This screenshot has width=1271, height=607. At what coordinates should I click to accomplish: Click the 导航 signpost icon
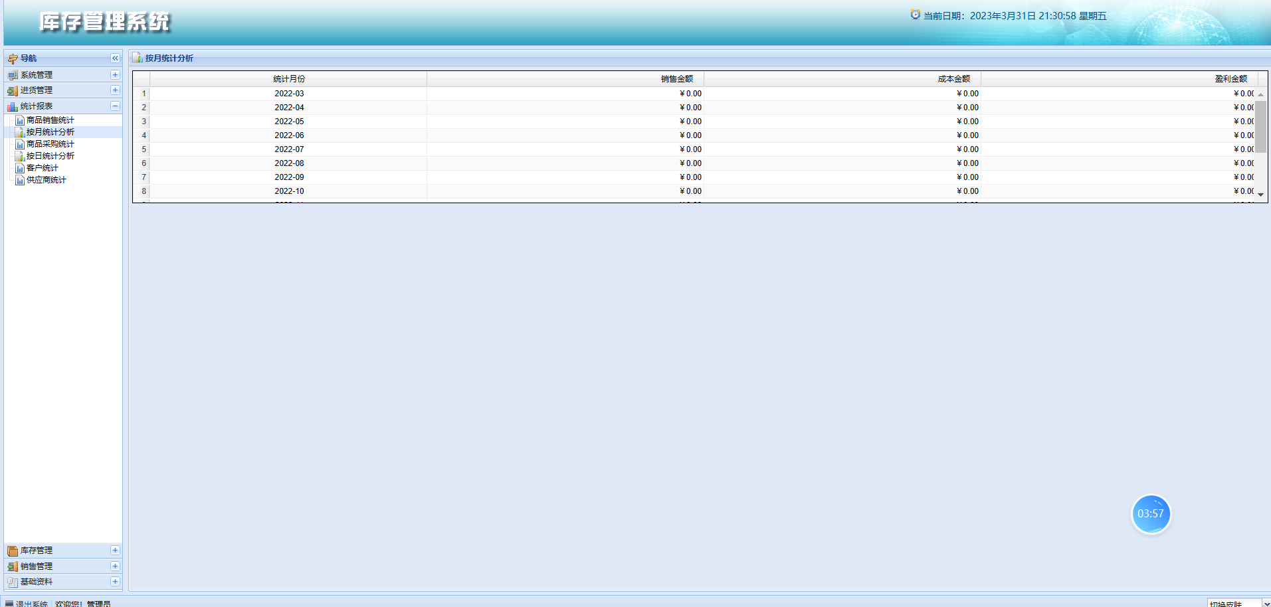pyautogui.click(x=13, y=58)
